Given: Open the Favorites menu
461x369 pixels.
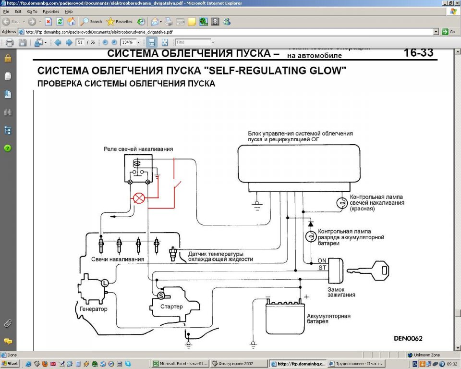Looking at the screenshot, I should coord(51,11).
